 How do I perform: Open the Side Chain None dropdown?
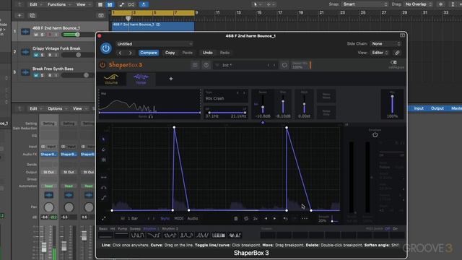[x=385, y=43]
